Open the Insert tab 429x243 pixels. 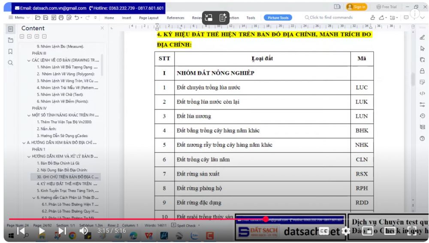pyautogui.click(x=127, y=18)
